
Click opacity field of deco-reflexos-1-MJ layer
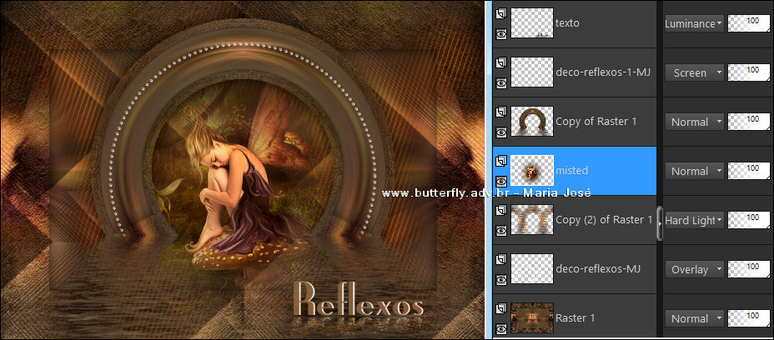tap(749, 72)
